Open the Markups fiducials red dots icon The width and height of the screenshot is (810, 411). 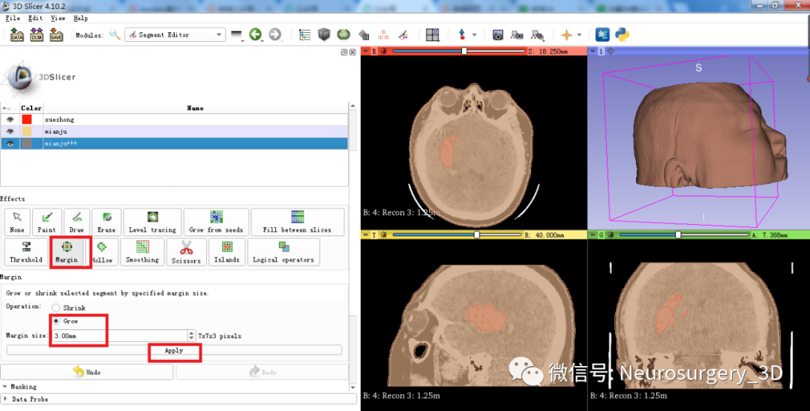[x=383, y=34]
